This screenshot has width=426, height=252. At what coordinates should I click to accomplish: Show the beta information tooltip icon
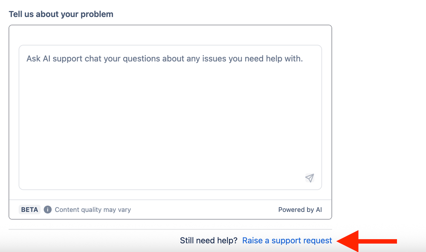coord(48,209)
